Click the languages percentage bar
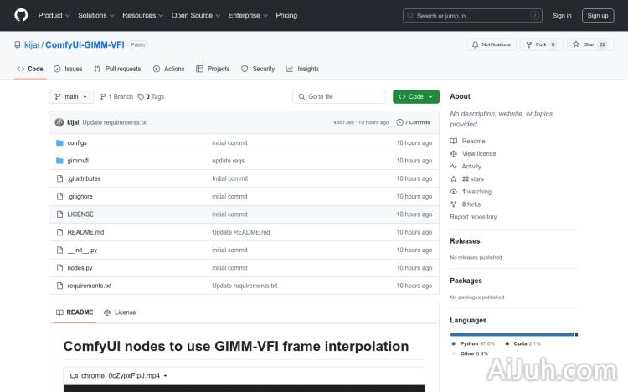Viewport: 628px width, 392px height. (514, 334)
